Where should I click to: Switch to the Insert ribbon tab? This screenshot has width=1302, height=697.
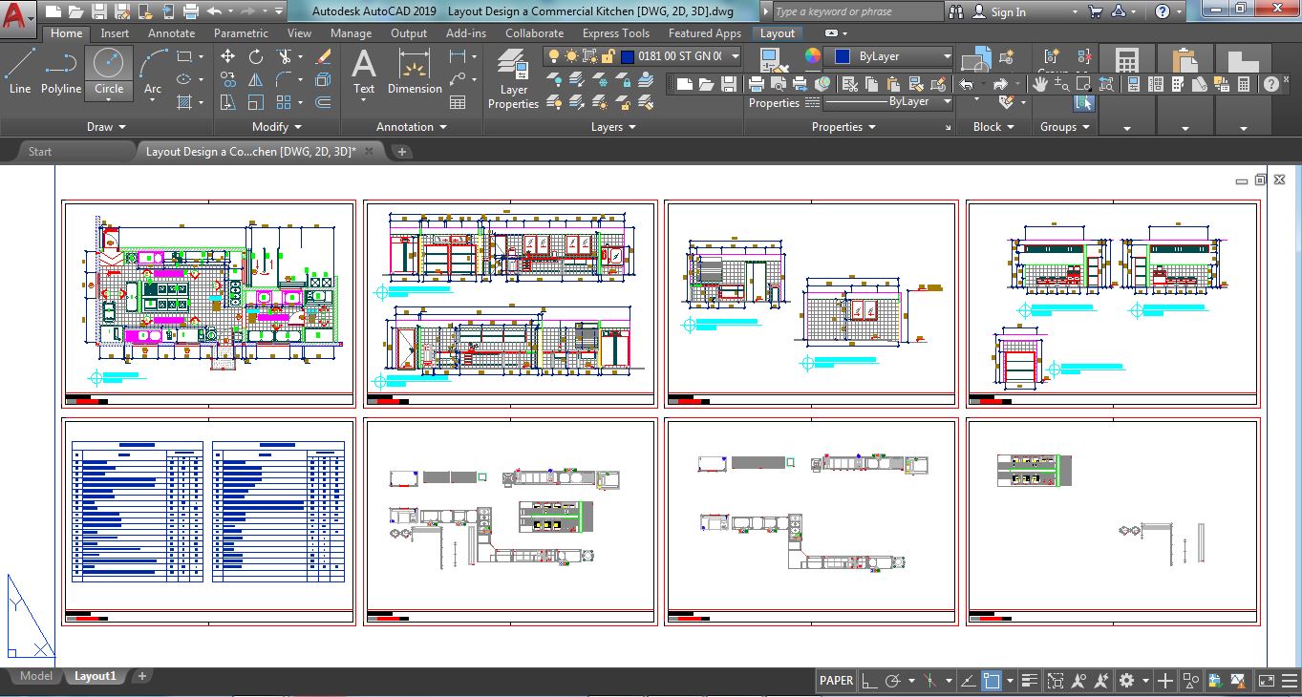click(x=115, y=32)
